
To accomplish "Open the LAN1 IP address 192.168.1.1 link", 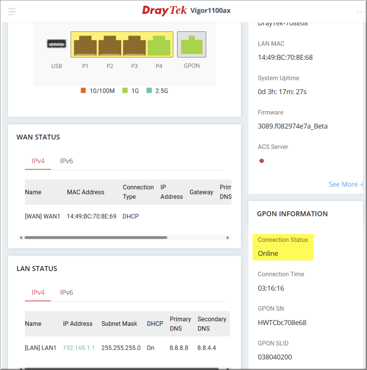I will 79,348.
